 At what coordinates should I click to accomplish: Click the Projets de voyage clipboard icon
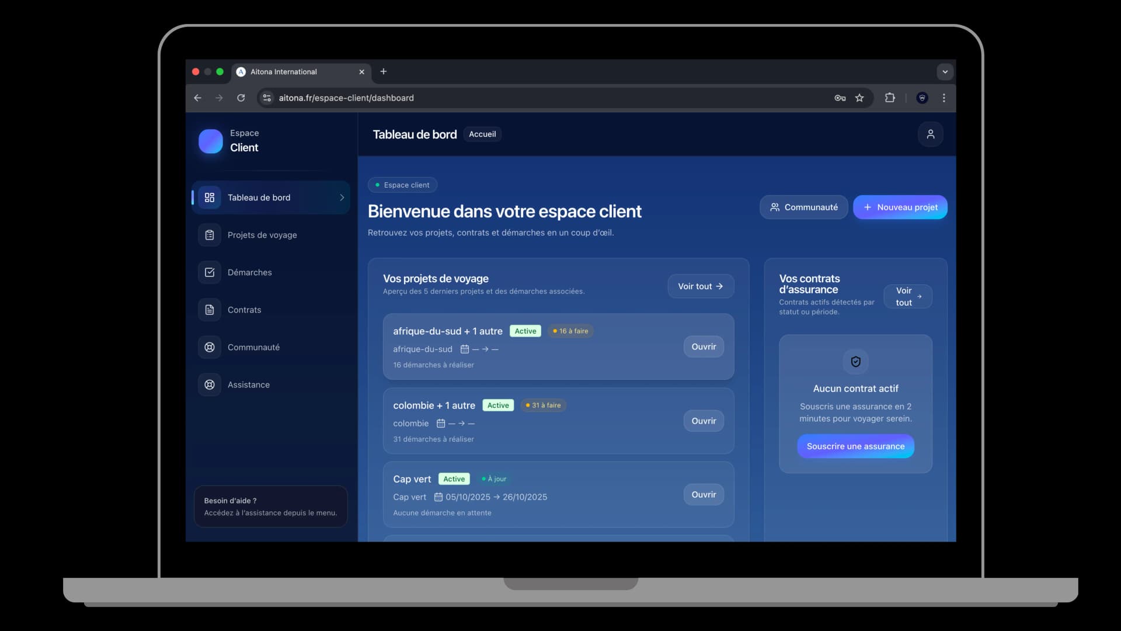pos(210,235)
